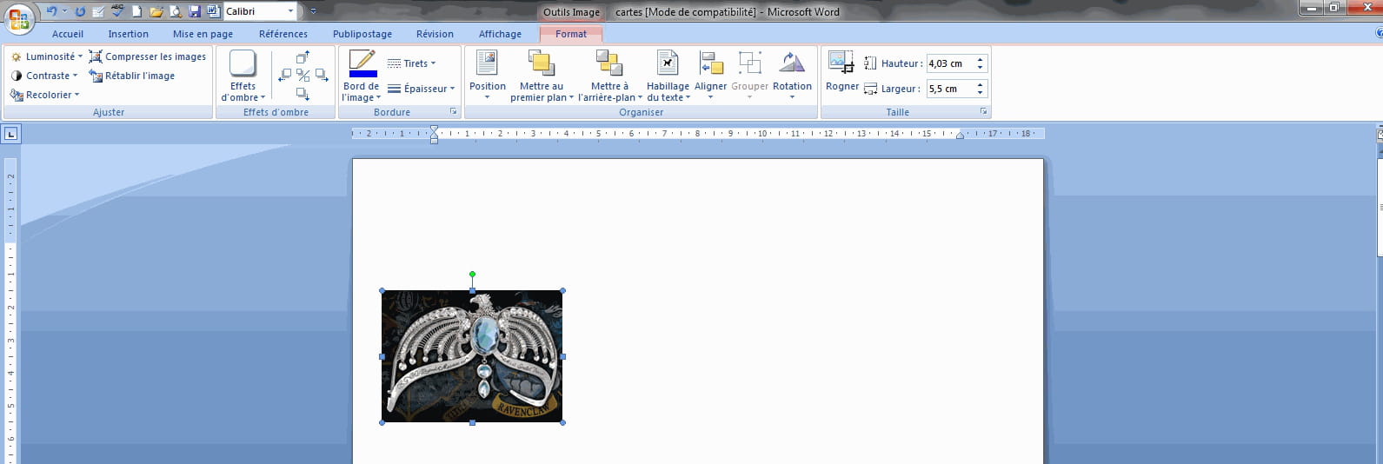Click the ruler tab stop selector
Image resolution: width=1383 pixels, height=464 pixels.
click(10, 134)
